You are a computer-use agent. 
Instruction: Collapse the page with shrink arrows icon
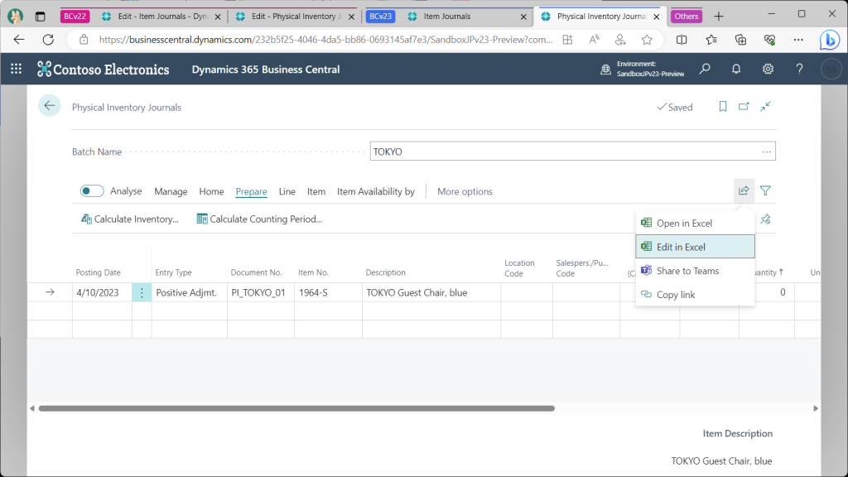765,107
